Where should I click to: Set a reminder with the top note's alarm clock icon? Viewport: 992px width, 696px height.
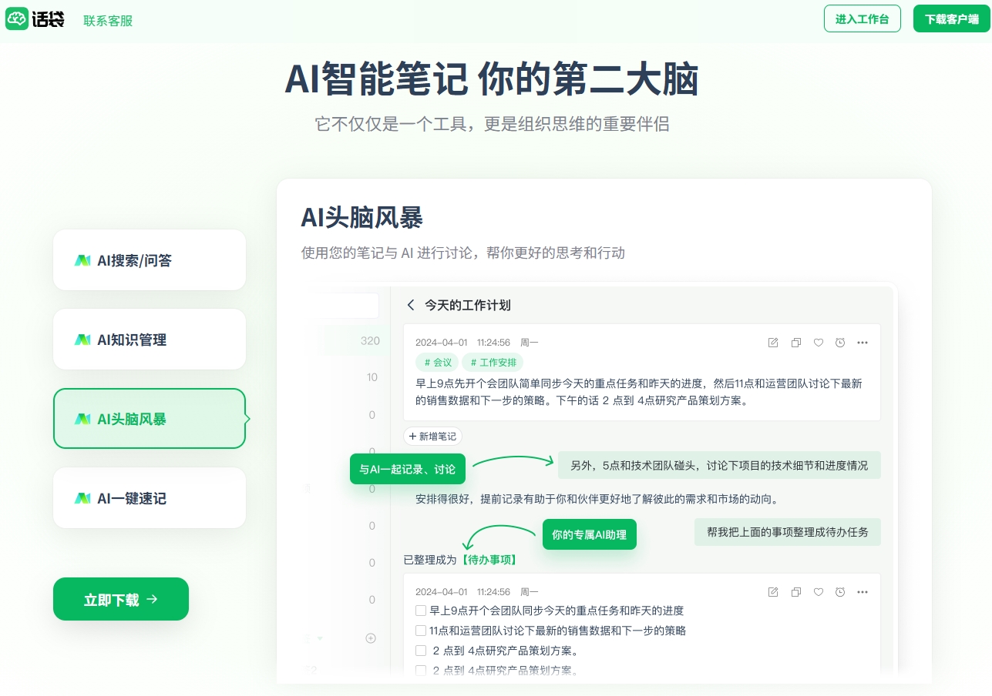pyautogui.click(x=840, y=343)
